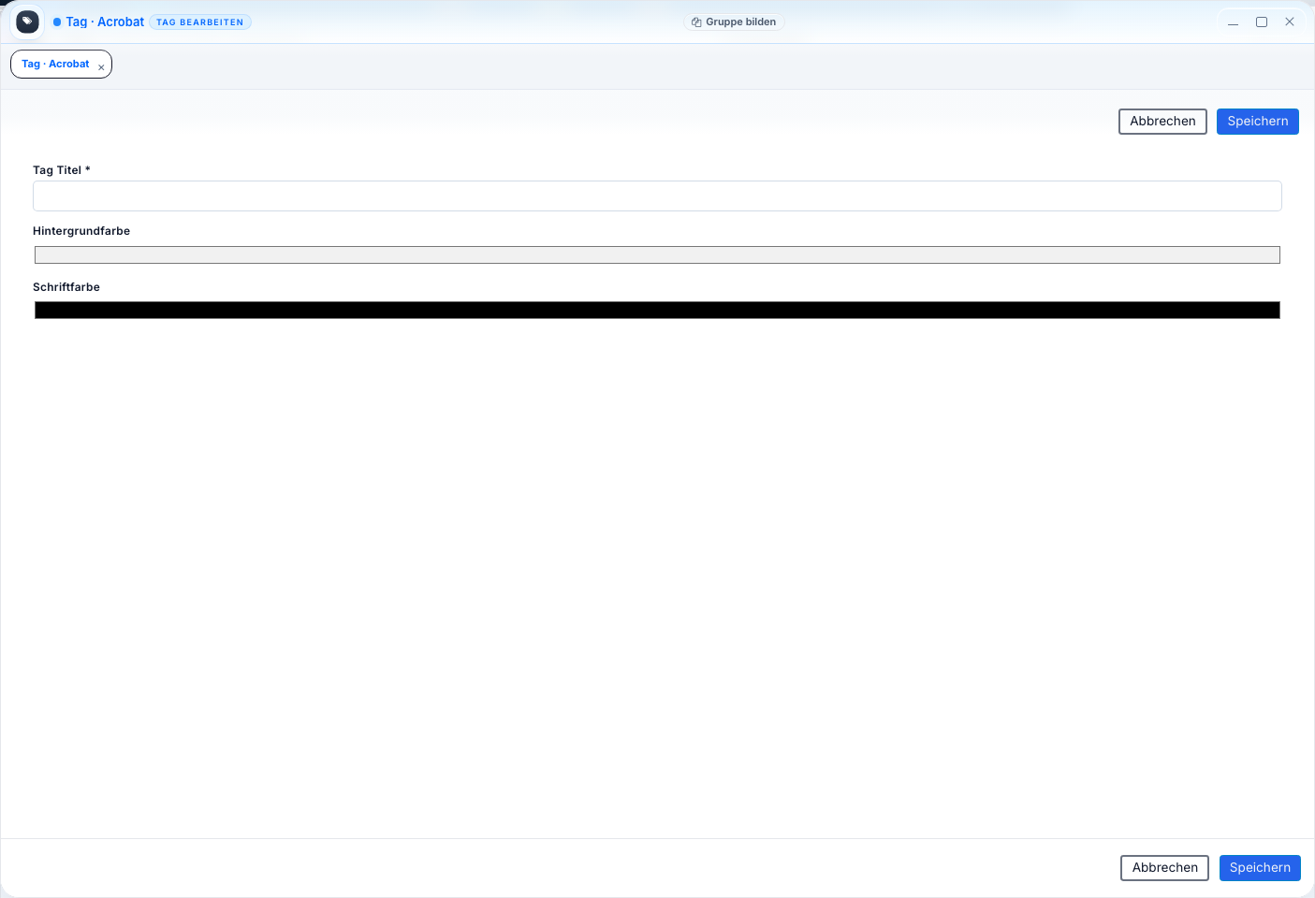Click the blue status dot before the title
The width and height of the screenshot is (1315, 898).
[57, 22]
